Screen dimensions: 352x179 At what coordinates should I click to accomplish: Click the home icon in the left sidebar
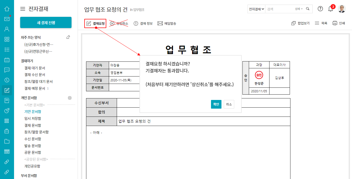coord(7,9)
